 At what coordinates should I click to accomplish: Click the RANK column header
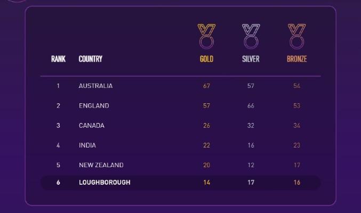(58, 59)
